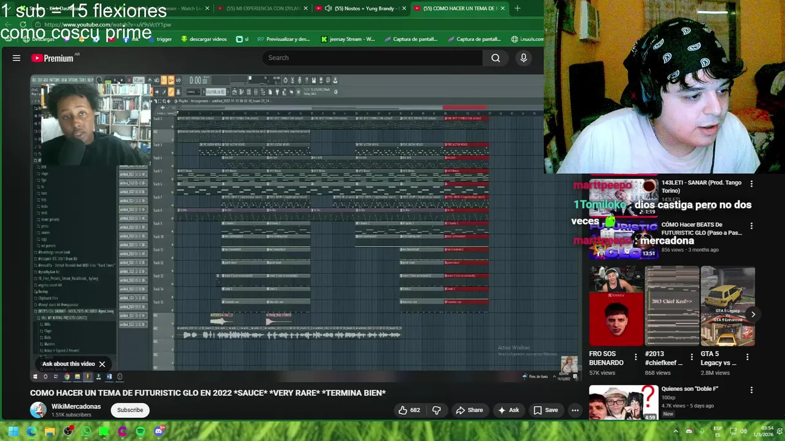Open 2013 Chief Keef short thumbnail
785x441 pixels.
(x=672, y=306)
